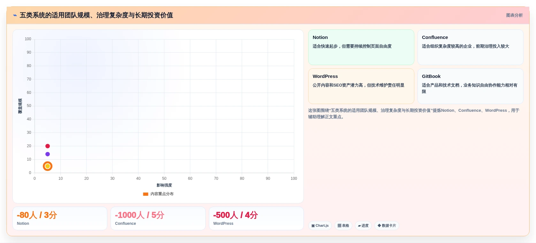Click the description paragraph starting 这张图围绕
Image resolution: width=536 pixels, height=243 pixels.
[x=414, y=113]
